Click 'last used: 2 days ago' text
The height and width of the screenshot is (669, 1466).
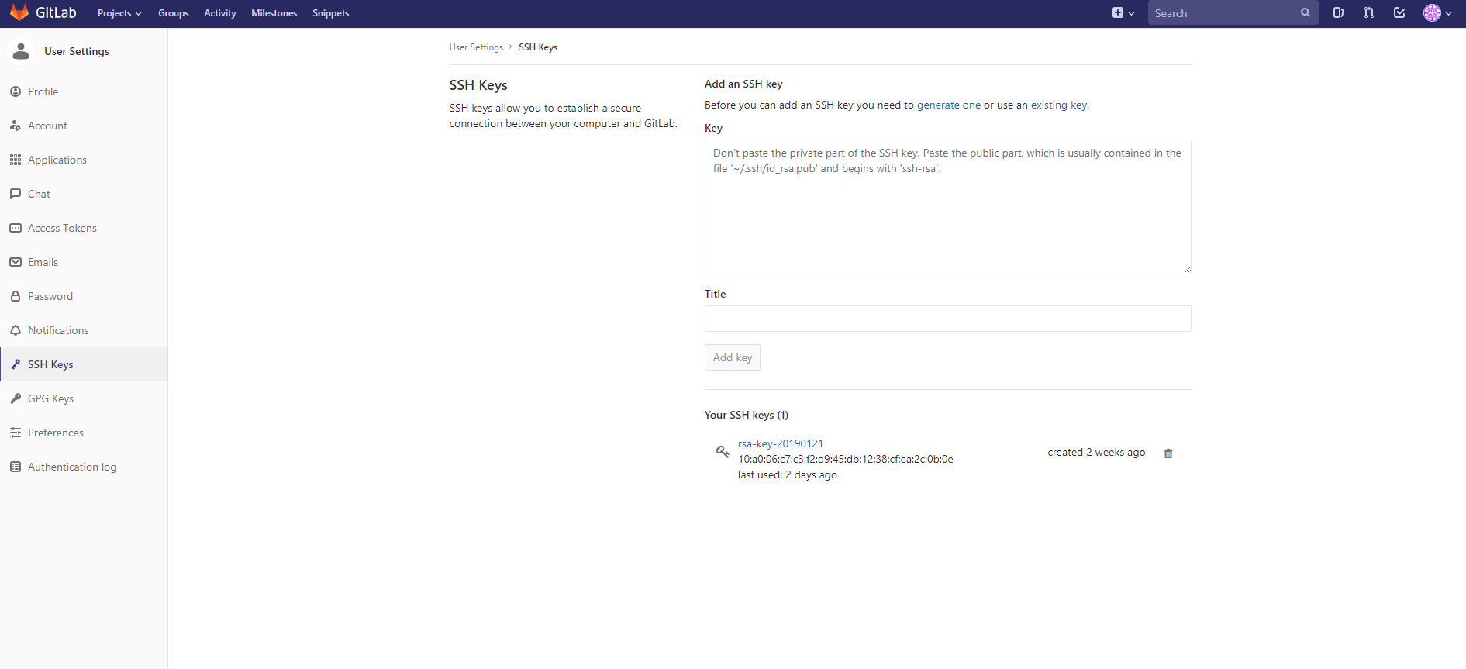(788, 474)
